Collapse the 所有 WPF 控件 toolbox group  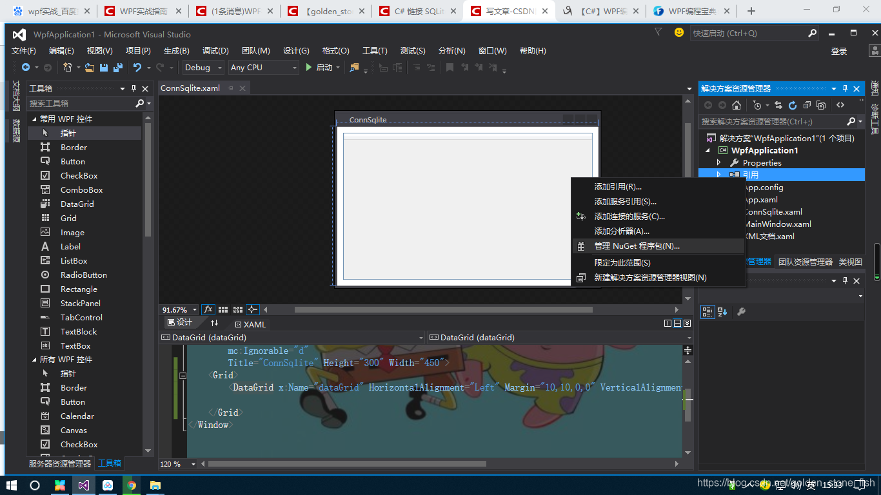tap(34, 359)
